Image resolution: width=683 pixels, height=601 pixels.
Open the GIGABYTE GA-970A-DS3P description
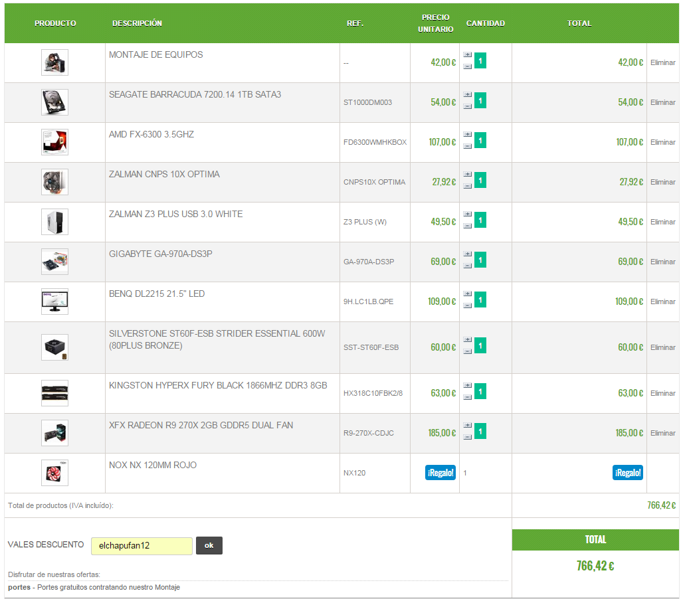160,254
